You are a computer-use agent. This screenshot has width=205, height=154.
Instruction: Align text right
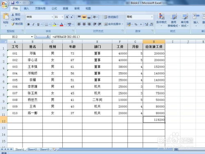tap(89, 24)
